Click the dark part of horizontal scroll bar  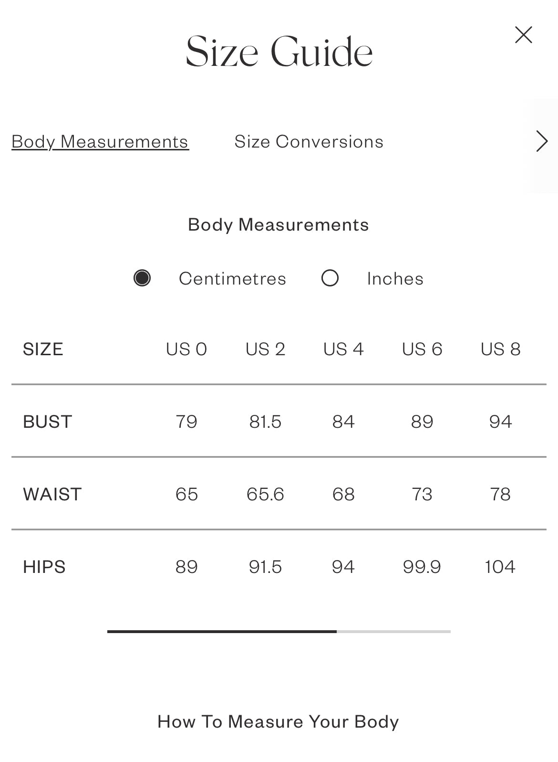[222, 632]
